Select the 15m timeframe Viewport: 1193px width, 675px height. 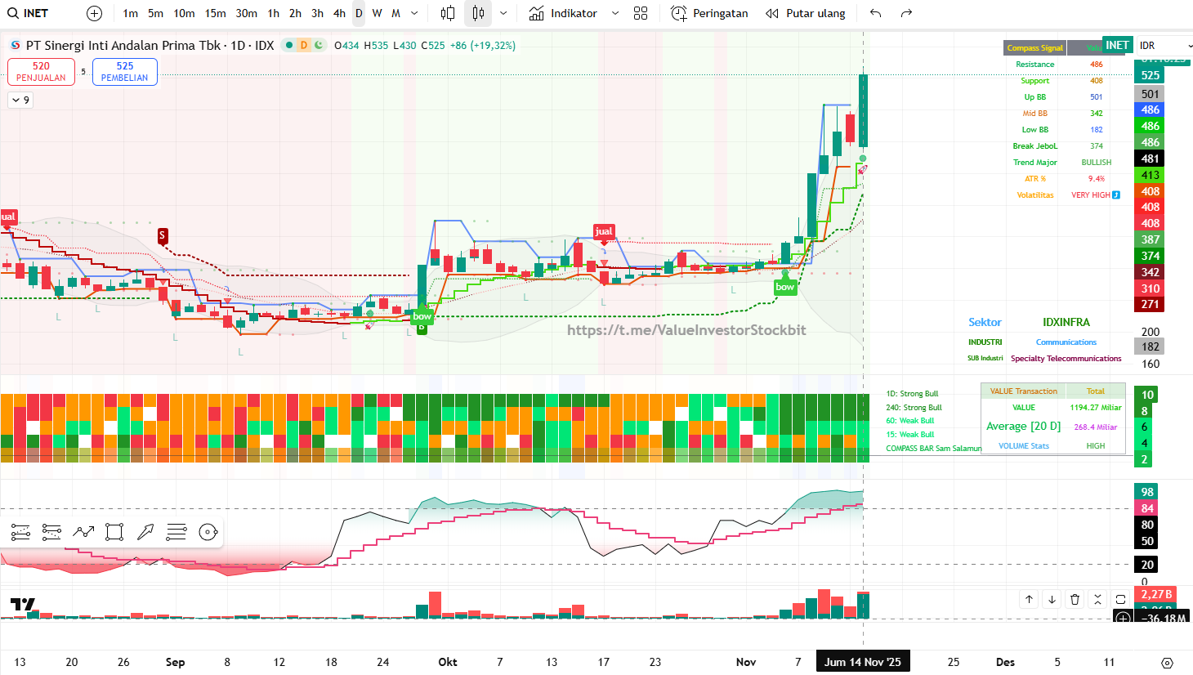point(215,13)
